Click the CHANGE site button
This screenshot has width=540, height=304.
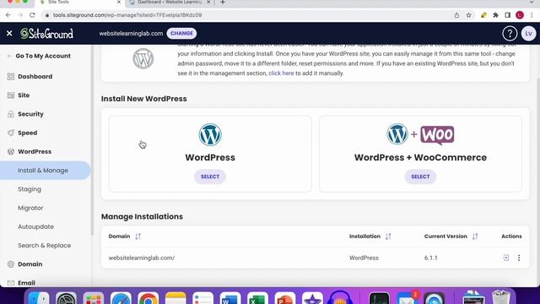click(181, 34)
